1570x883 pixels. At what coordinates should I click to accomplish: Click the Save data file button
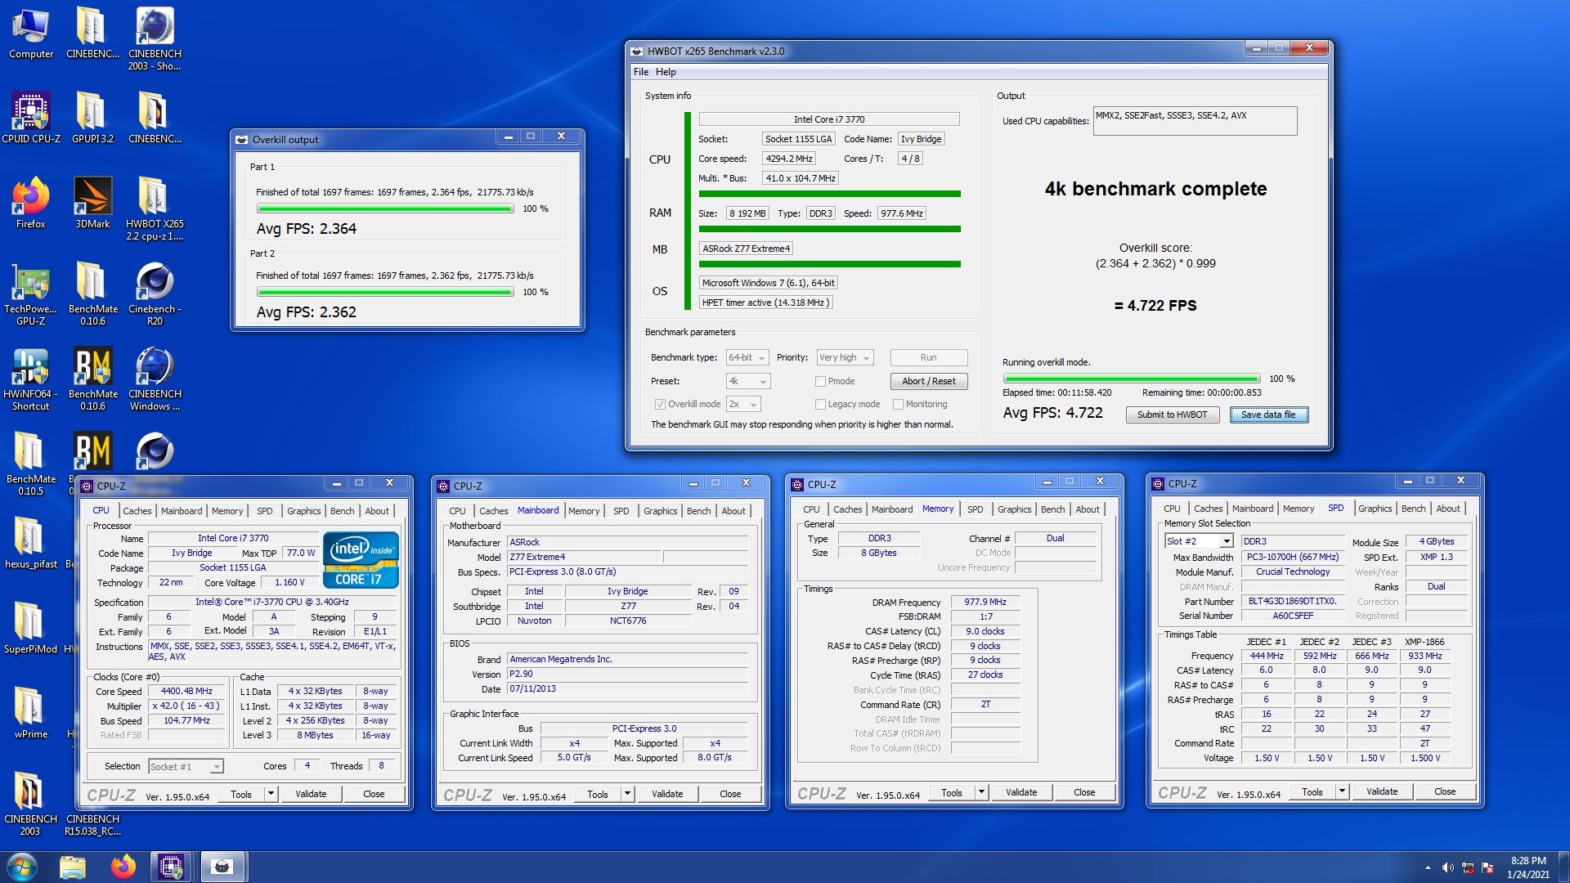[1268, 415]
